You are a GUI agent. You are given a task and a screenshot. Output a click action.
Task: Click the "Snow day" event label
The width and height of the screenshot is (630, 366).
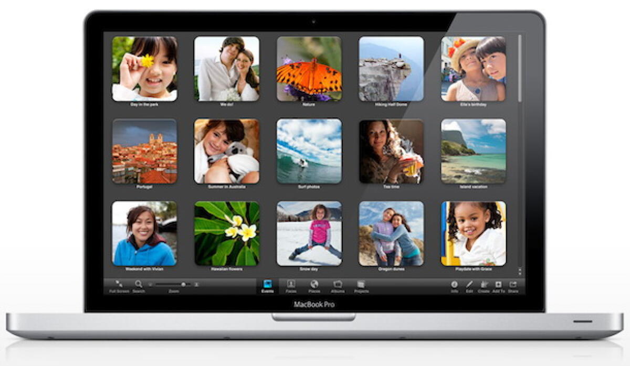(309, 269)
